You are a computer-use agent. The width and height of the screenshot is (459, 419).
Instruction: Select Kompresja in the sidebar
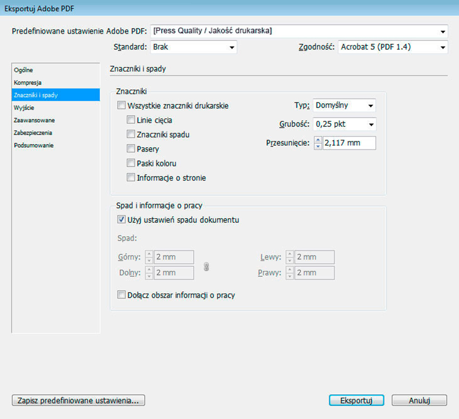56,83
